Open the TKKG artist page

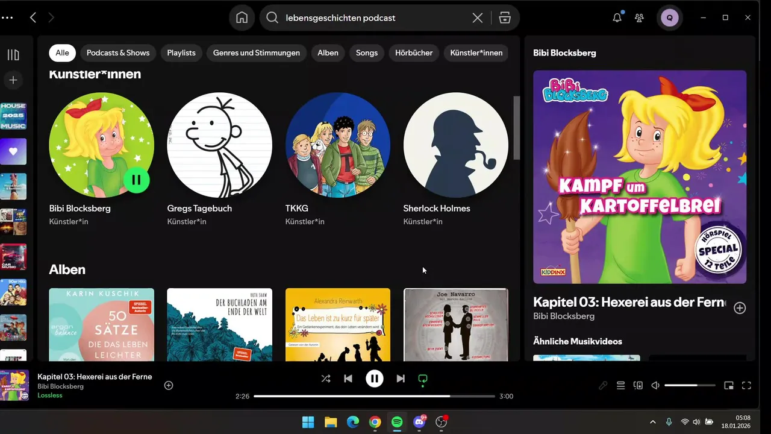click(337, 145)
